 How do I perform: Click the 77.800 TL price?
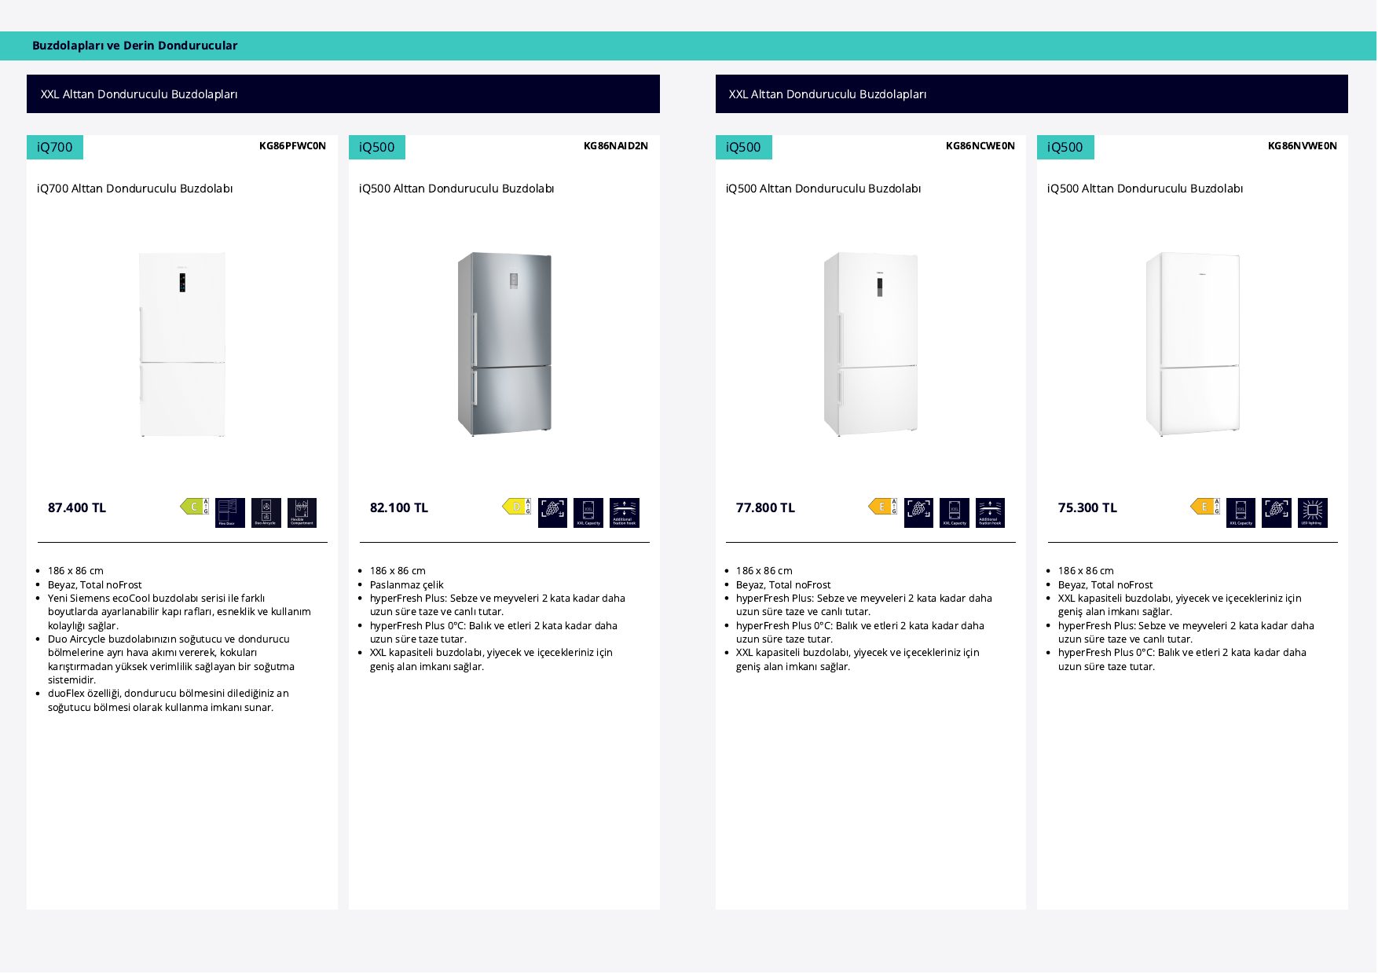(x=765, y=508)
